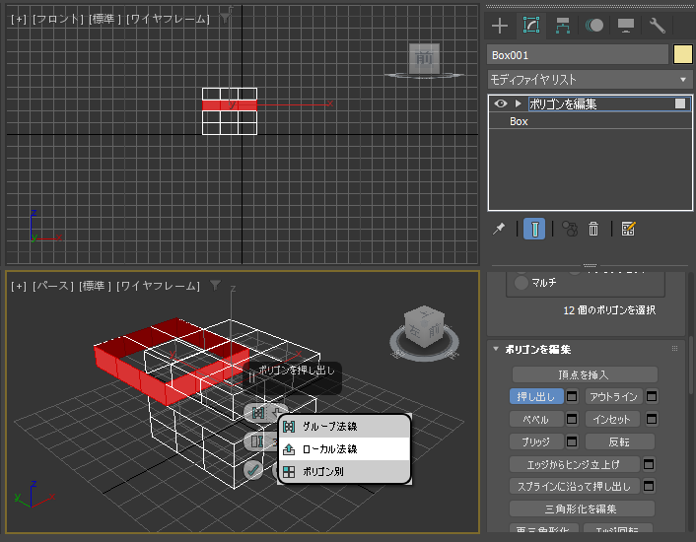Image resolution: width=696 pixels, height=542 pixels.
Task: Click the ベベル button
Action: pos(536,419)
